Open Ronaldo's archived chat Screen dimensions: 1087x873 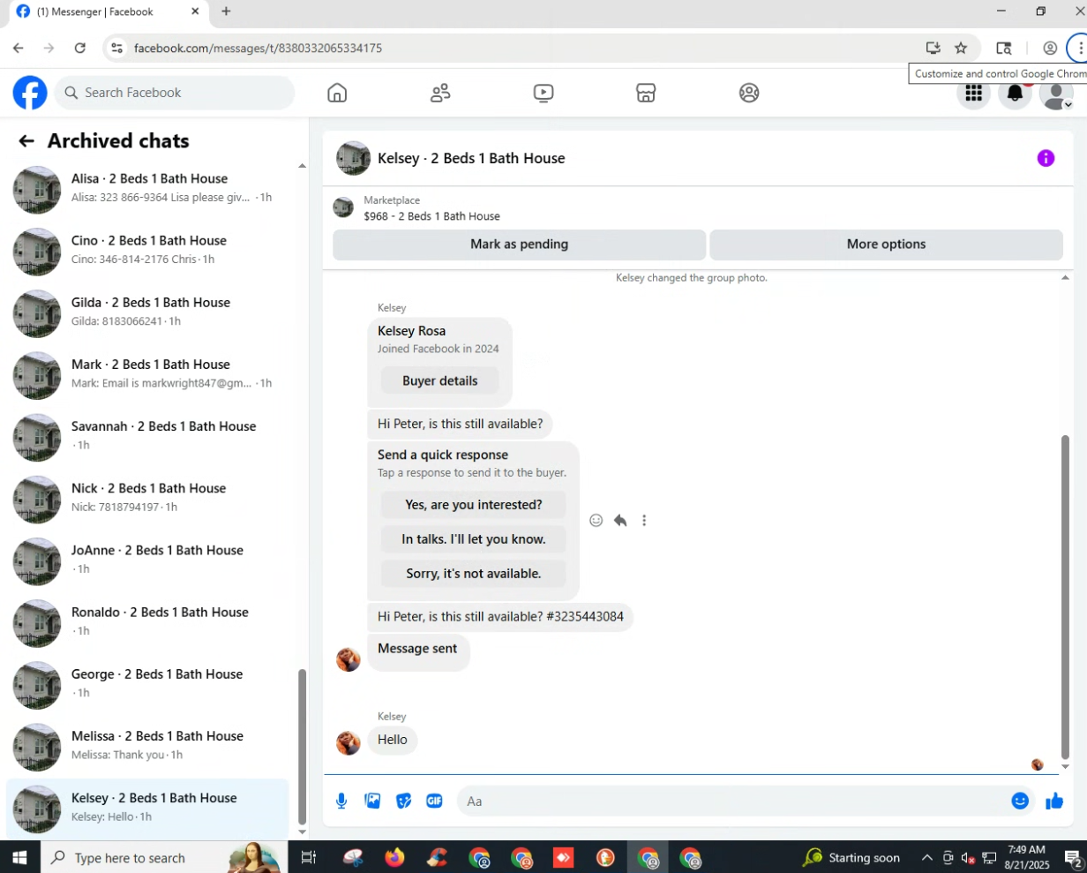coord(147,622)
